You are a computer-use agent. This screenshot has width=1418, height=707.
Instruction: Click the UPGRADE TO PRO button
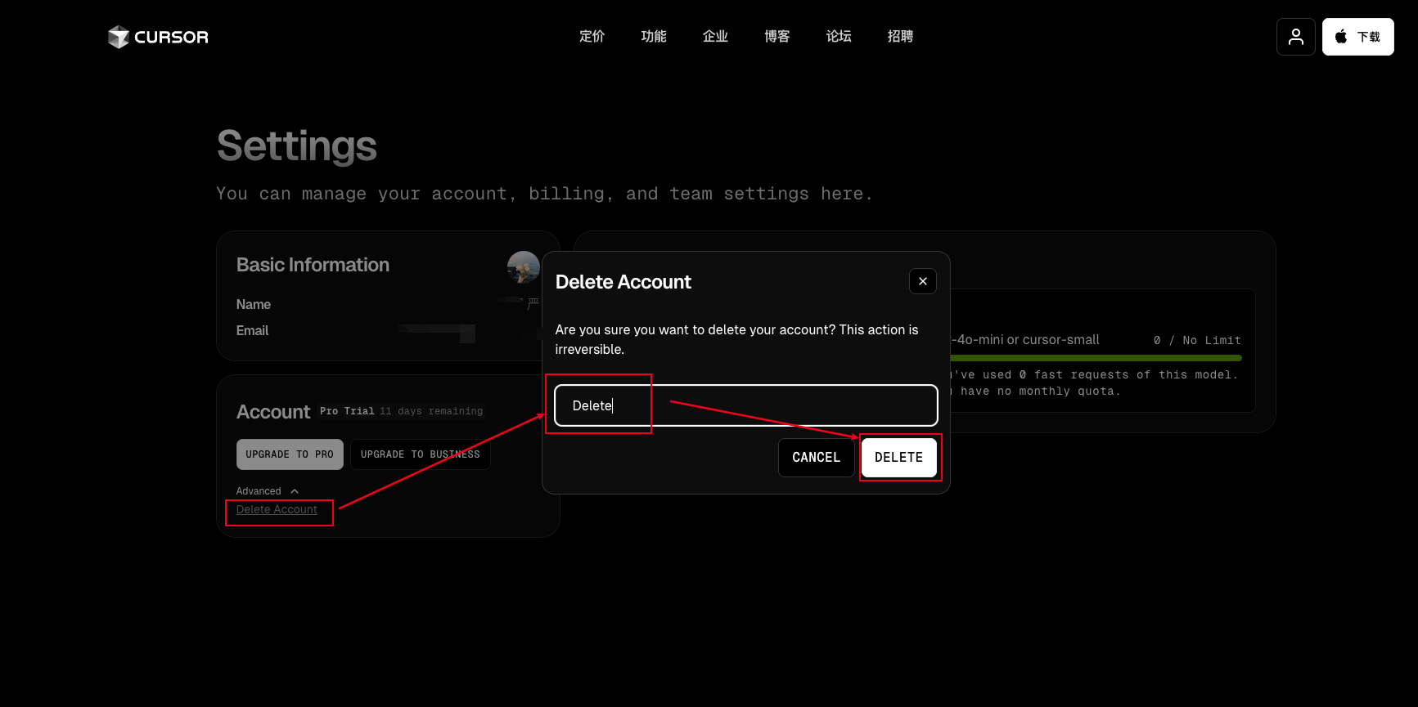click(x=290, y=454)
